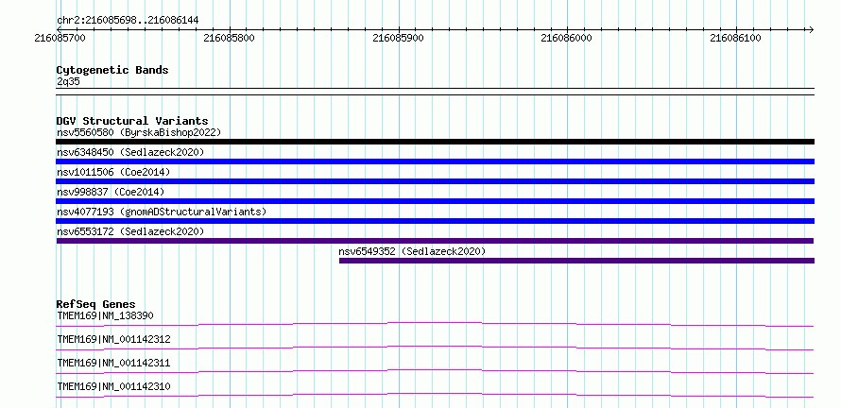
Task: Click the blue nsv4077193 variant bar
Action: 435,221
